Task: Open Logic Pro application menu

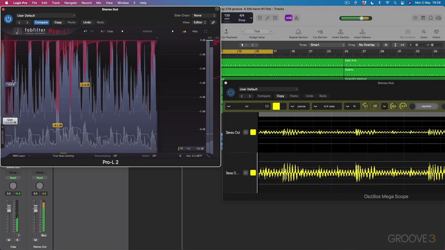Action: 20,3
